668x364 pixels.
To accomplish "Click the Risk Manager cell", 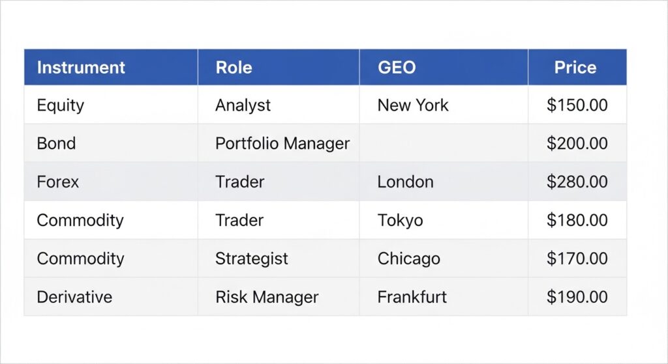I will tap(267, 297).
